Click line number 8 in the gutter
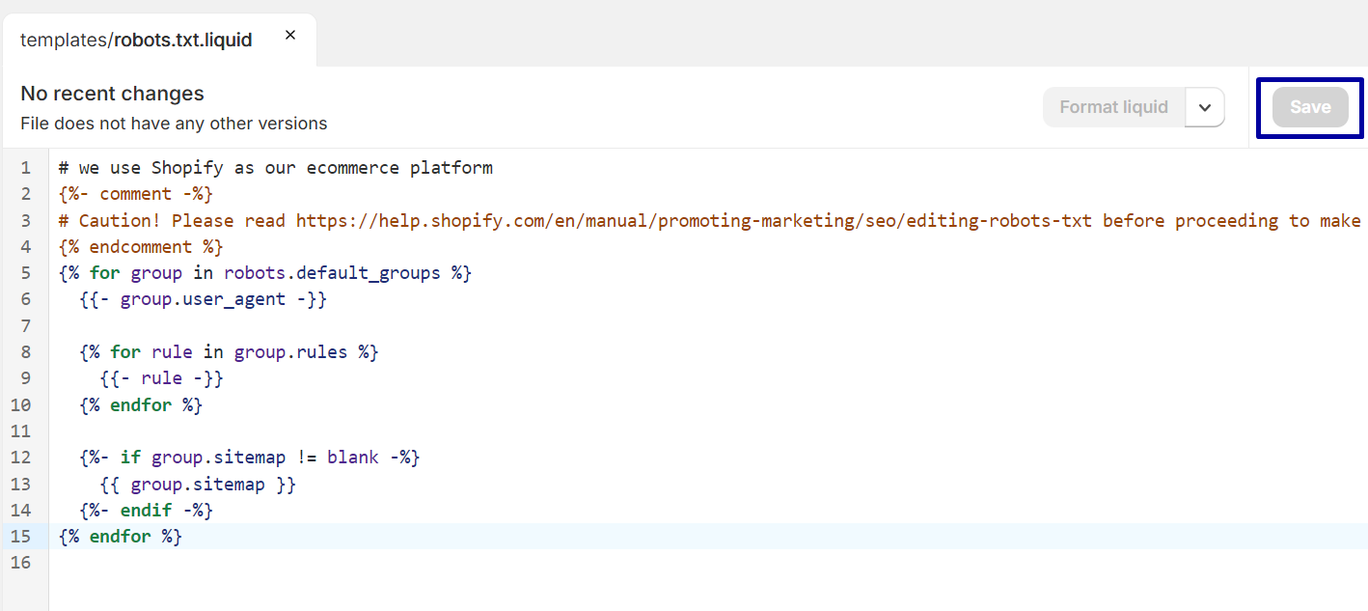The image size is (1368, 611). coord(26,352)
